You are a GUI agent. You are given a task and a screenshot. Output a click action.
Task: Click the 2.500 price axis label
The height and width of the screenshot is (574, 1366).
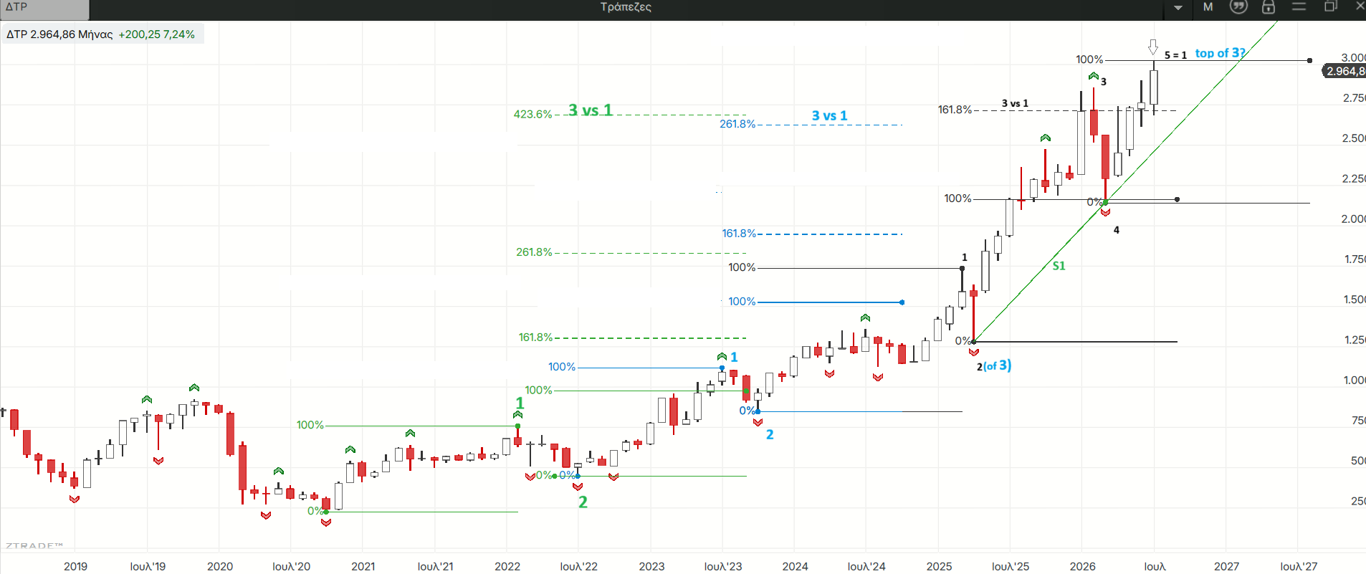pos(1353,138)
